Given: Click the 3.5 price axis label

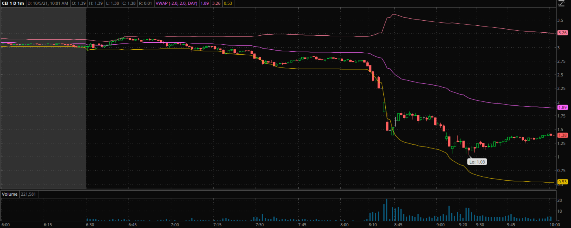Looking at the screenshot, I should tap(560, 20).
